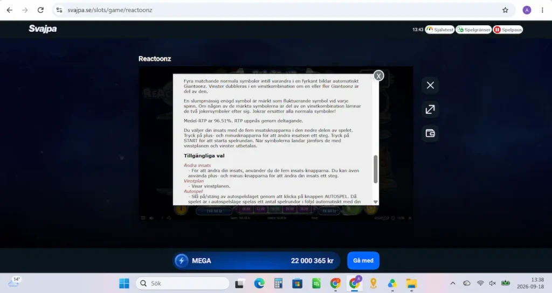Screen dimensions: 552x293
Task: Click the Vinstplan heading
Action: [x=194, y=181]
